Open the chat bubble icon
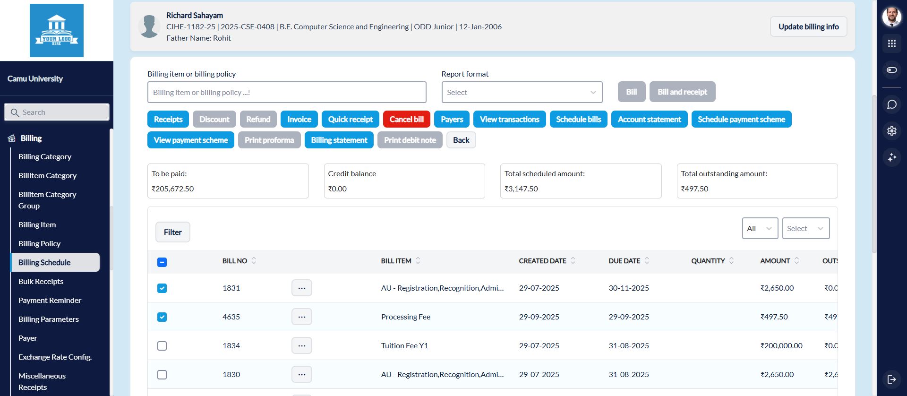 pyautogui.click(x=891, y=104)
